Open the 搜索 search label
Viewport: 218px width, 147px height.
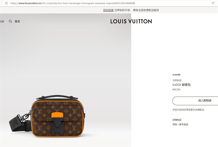(17, 22)
